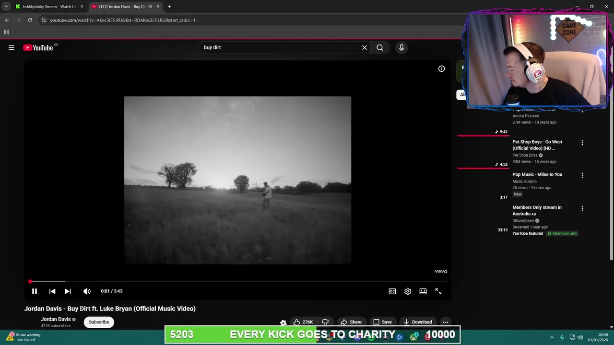Go back in the browser history
This screenshot has height=345, width=614.
click(x=7, y=20)
